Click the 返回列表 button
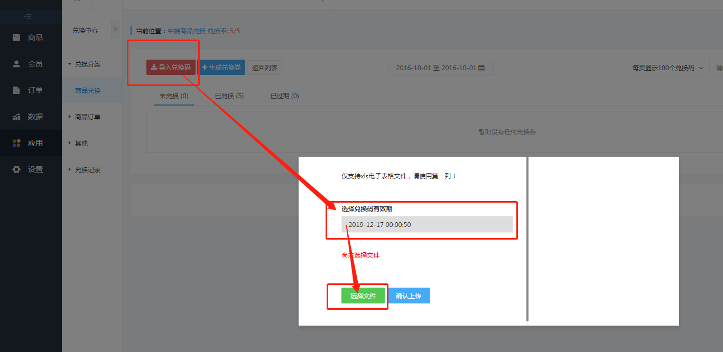This screenshot has height=352, width=723. click(265, 68)
